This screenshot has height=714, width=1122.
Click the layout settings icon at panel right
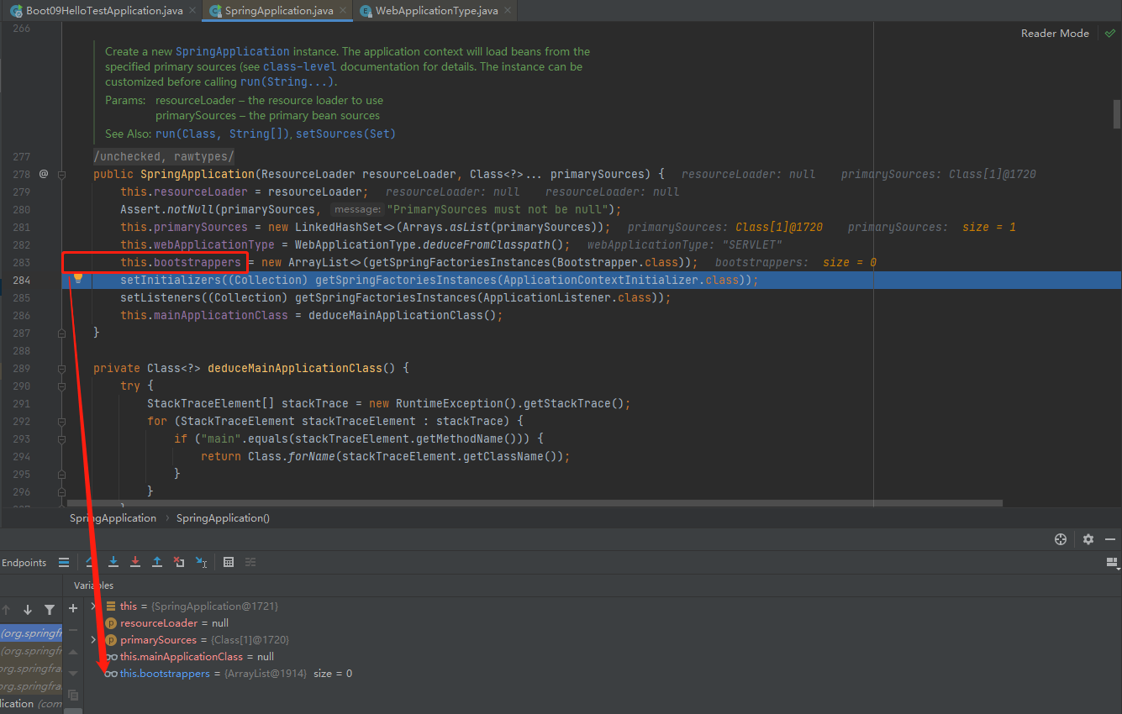coord(1112,562)
